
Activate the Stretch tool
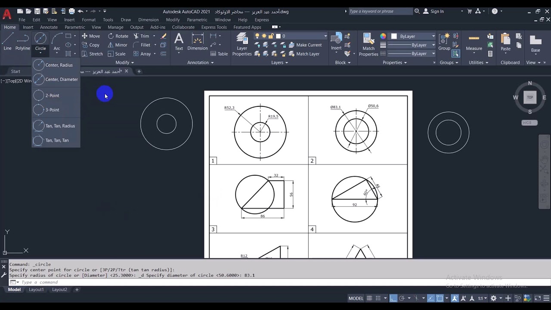tap(92, 54)
